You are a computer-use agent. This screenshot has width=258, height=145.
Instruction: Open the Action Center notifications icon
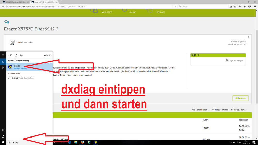click(254, 142)
